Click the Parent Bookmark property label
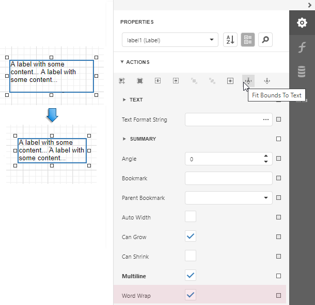The image size is (315, 305). coord(143,198)
